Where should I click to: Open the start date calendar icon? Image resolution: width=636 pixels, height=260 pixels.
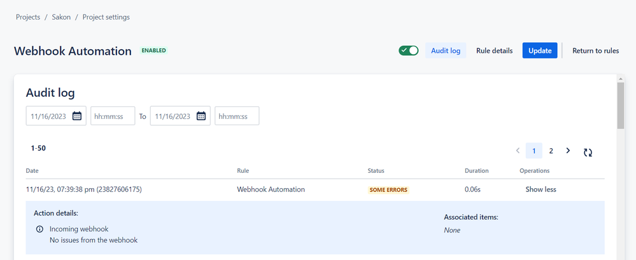point(77,116)
